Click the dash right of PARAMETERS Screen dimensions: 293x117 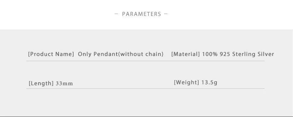[x=166, y=14]
